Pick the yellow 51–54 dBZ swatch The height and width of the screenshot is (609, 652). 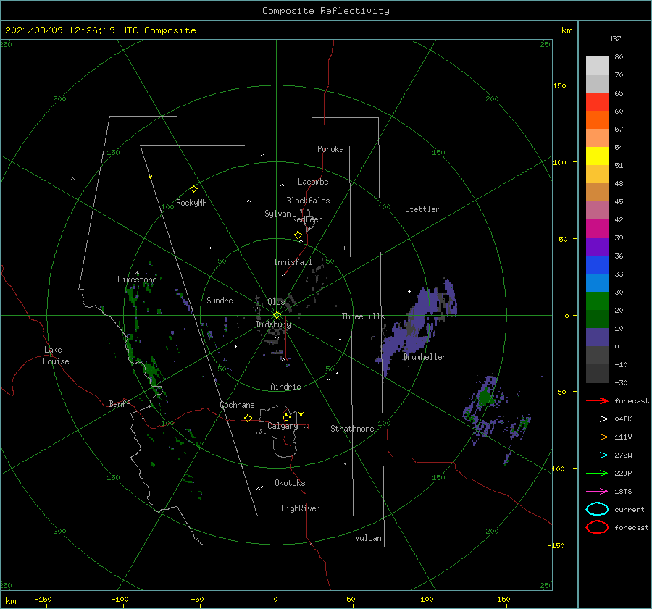[x=597, y=156]
